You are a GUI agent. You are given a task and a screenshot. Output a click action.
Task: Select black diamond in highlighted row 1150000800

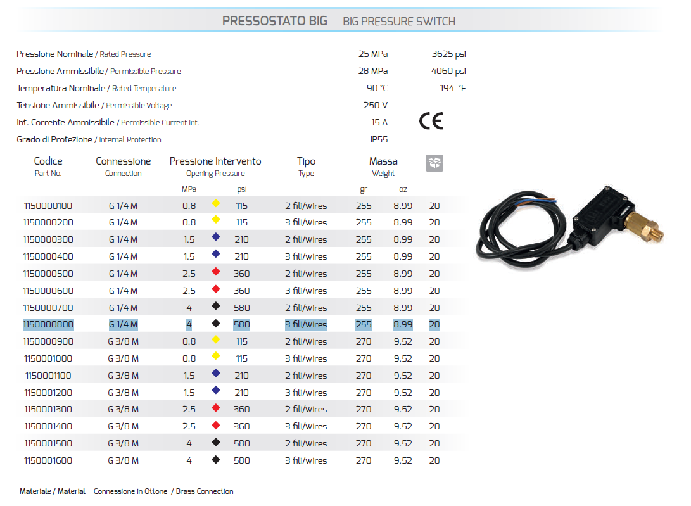216,324
